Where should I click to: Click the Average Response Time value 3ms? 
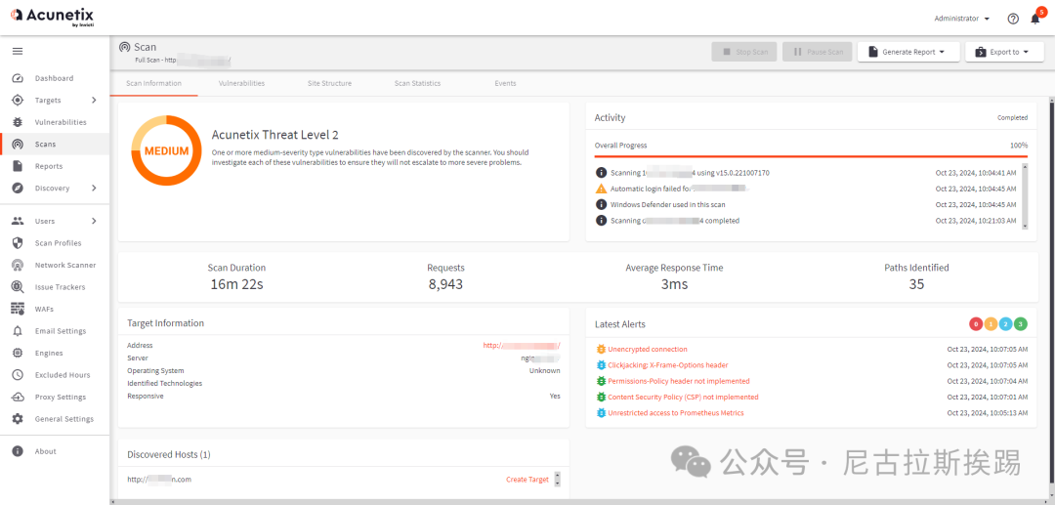pos(674,284)
